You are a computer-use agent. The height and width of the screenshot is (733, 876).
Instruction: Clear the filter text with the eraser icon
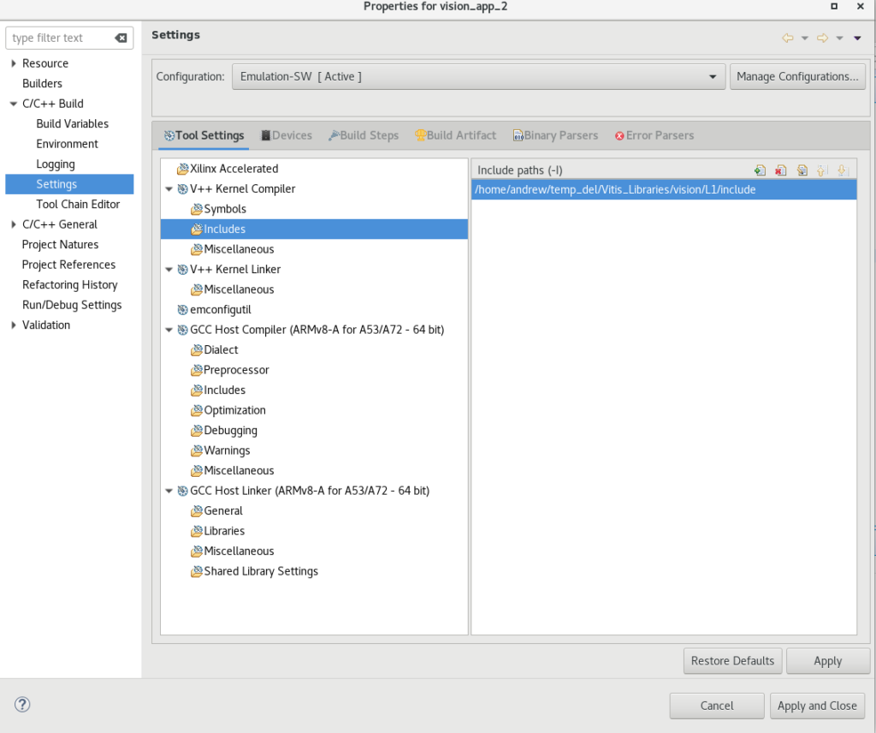coord(121,38)
